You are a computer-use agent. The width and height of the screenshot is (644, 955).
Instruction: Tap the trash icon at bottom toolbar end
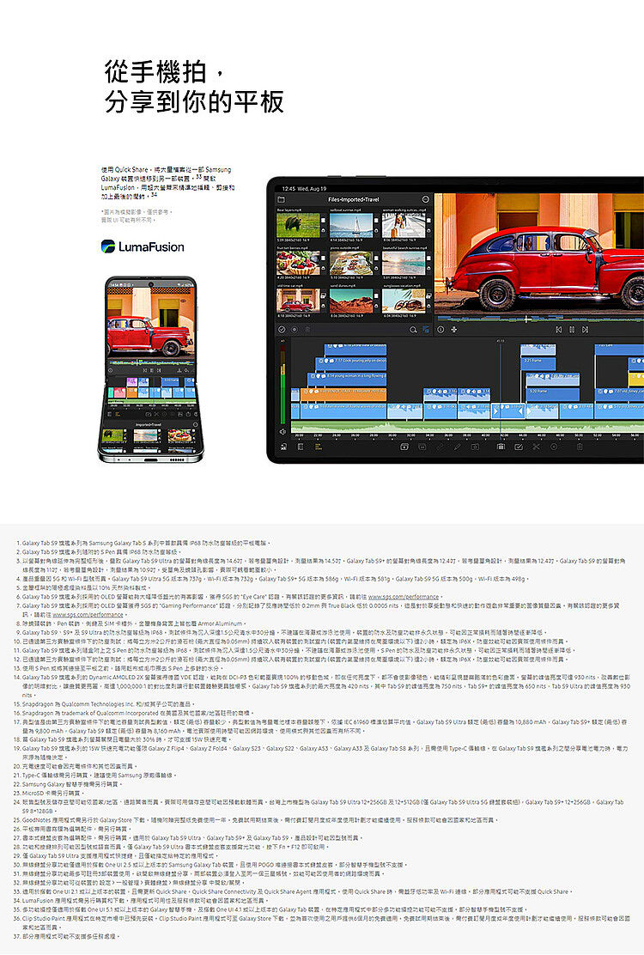coord(580,447)
